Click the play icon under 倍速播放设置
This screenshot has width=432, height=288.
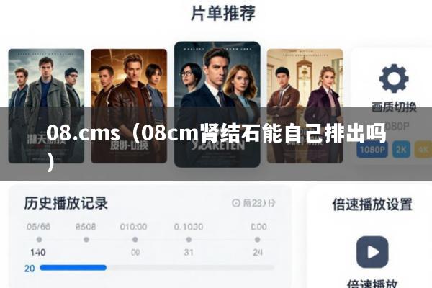pos(372,252)
